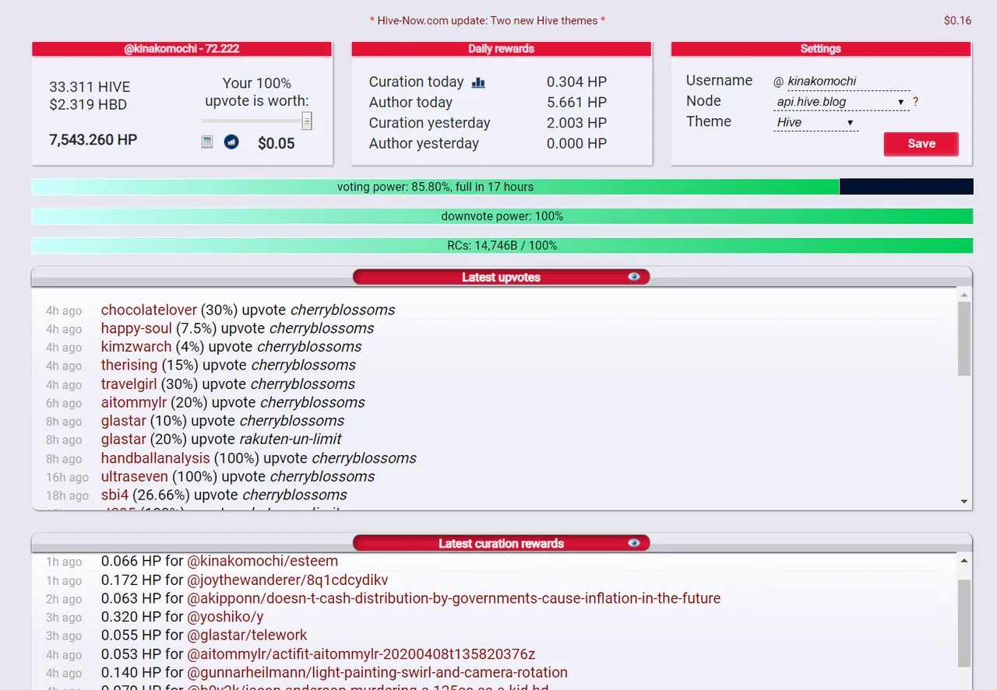Open chocolatelover voter link

click(x=149, y=310)
